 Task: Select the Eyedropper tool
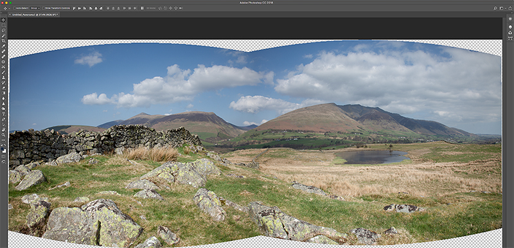pyautogui.click(x=4, y=46)
